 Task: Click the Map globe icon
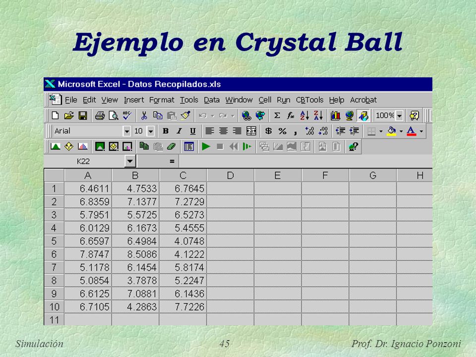350,116
